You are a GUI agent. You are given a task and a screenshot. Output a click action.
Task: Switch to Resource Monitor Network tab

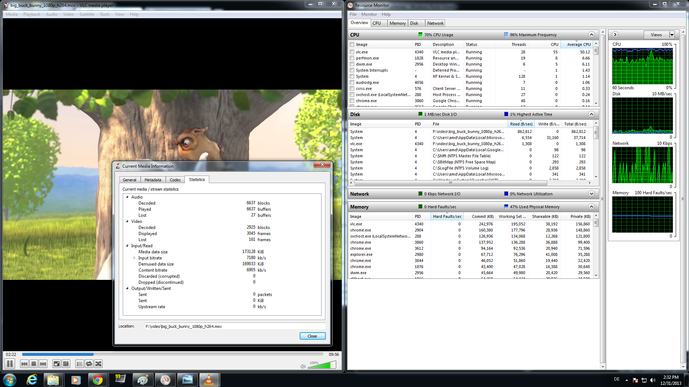(435, 23)
